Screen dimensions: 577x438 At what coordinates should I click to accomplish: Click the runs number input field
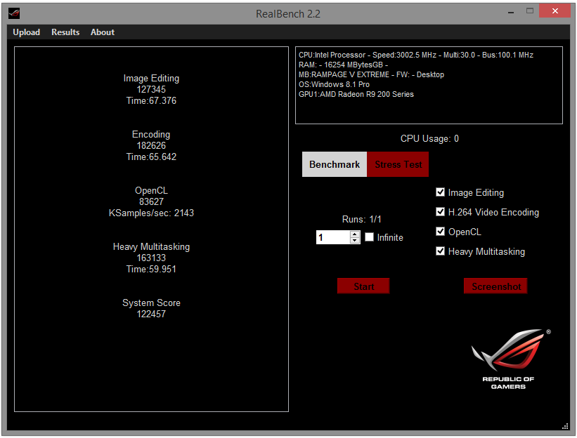tap(333, 237)
